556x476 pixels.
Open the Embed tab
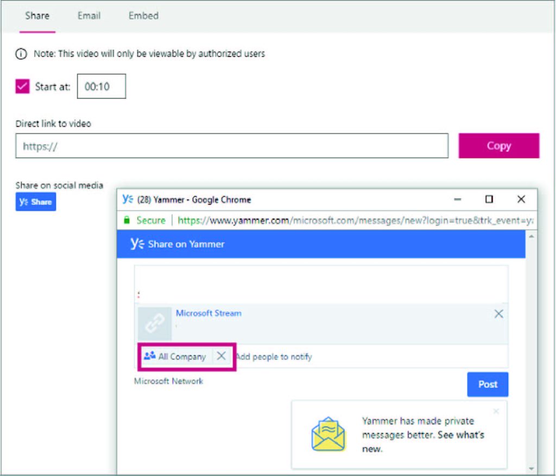pyautogui.click(x=143, y=16)
